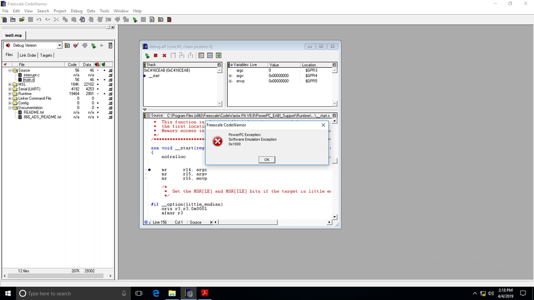
Task: Click the Breakpoints window icon in debugger
Action: [x=202, y=56]
